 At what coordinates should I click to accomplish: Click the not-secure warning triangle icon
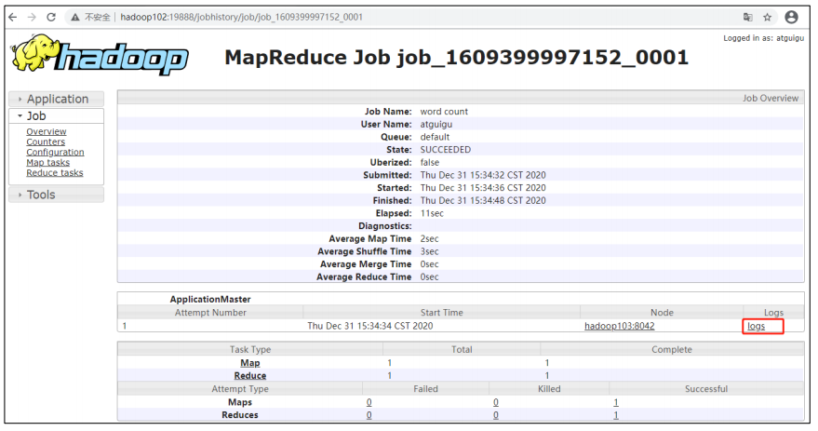[75, 17]
